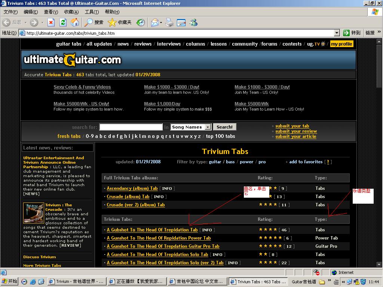
Task: Open 编辑(E) menu
Action: [31, 12]
